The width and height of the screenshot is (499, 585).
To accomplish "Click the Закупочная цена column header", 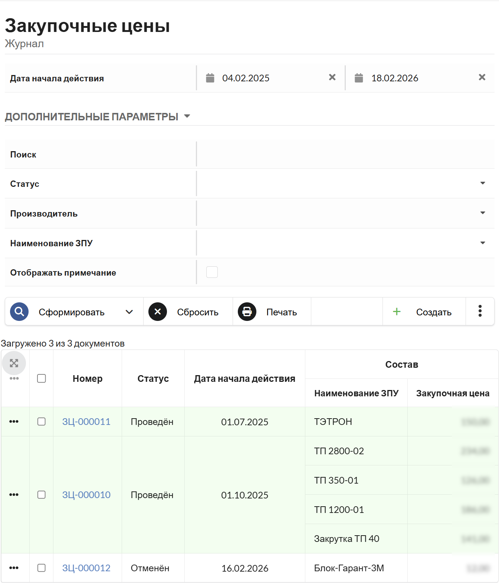I will click(453, 393).
